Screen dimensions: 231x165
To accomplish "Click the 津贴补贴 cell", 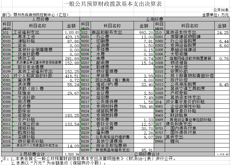I will (x=37, y=41).
